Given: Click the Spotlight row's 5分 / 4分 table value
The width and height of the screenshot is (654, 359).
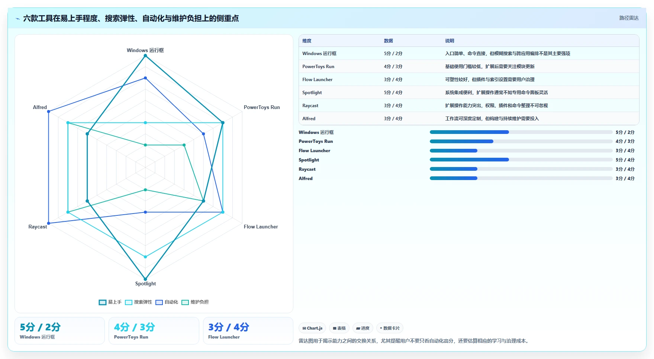Looking at the screenshot, I should 393,93.
